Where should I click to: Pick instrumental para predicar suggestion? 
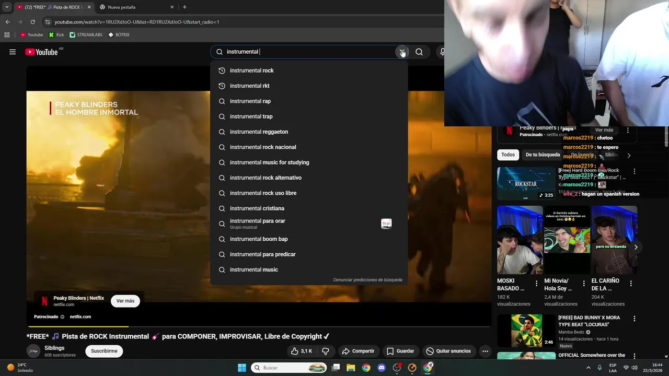point(309,254)
